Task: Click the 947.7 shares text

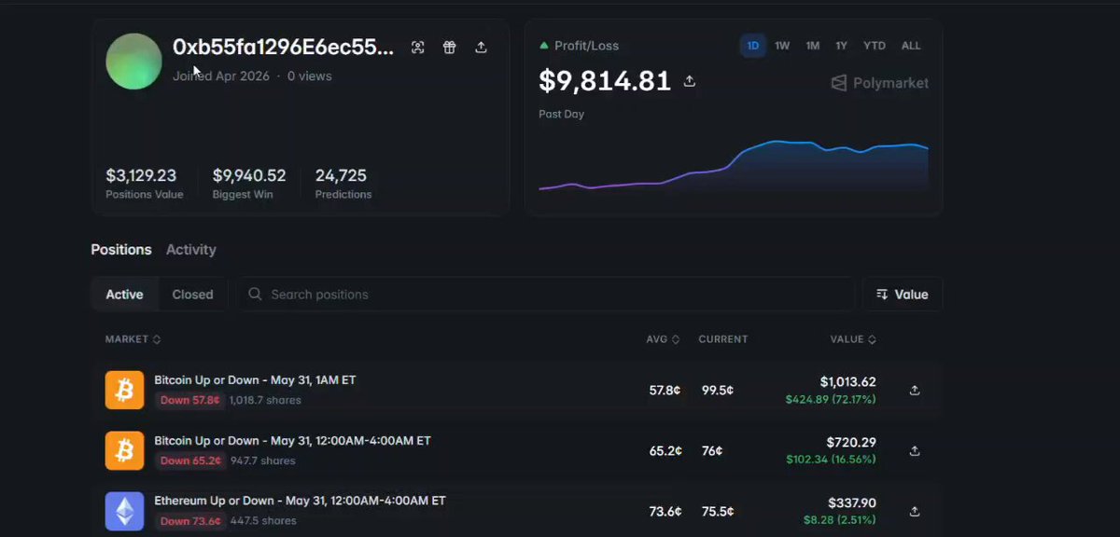Action: coord(262,461)
